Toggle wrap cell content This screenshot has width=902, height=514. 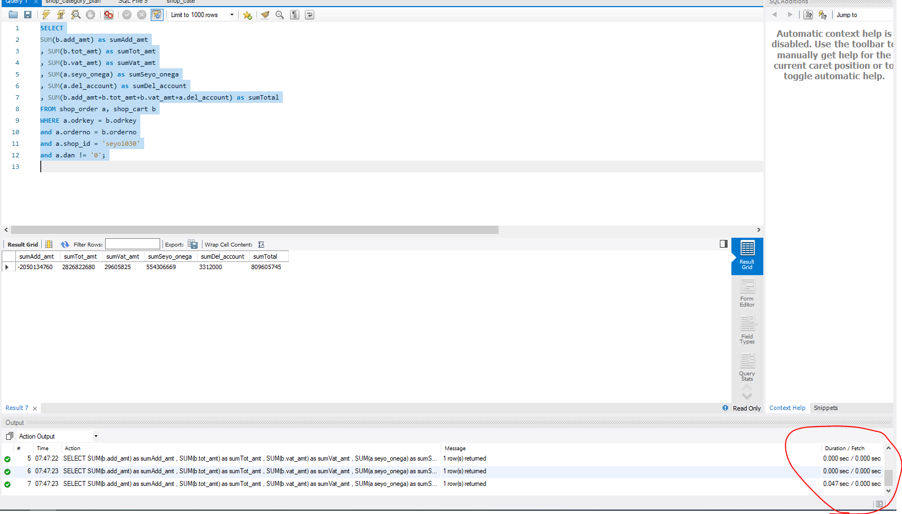coord(261,244)
